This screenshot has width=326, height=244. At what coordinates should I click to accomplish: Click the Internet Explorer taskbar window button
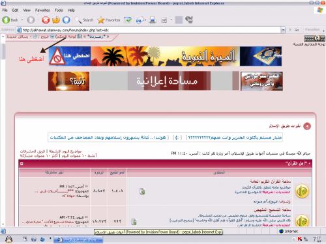click(x=78, y=239)
